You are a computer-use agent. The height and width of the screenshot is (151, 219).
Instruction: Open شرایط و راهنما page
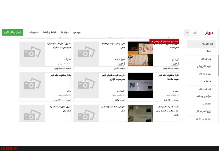(x=50, y=32)
